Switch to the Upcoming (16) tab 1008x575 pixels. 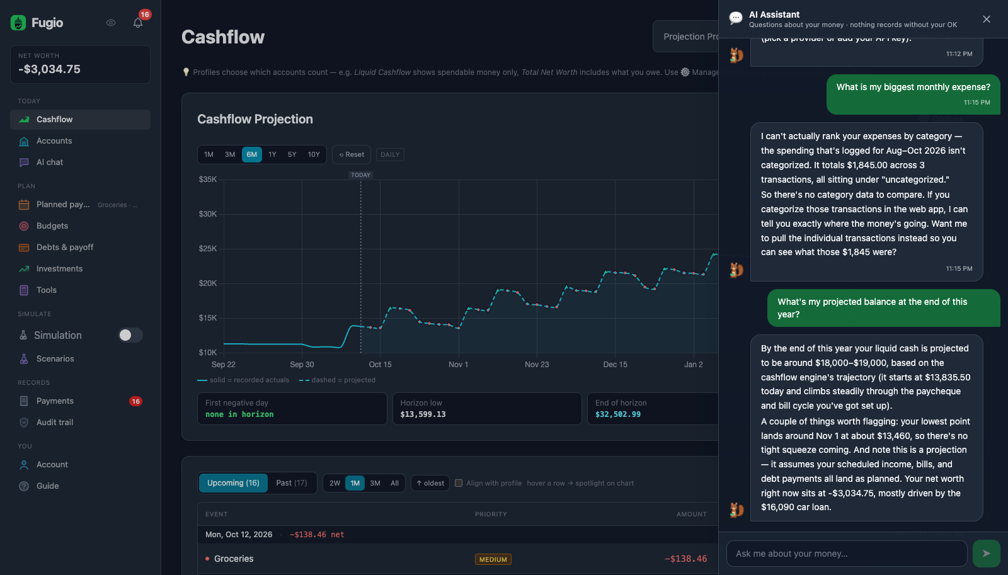[x=233, y=483]
